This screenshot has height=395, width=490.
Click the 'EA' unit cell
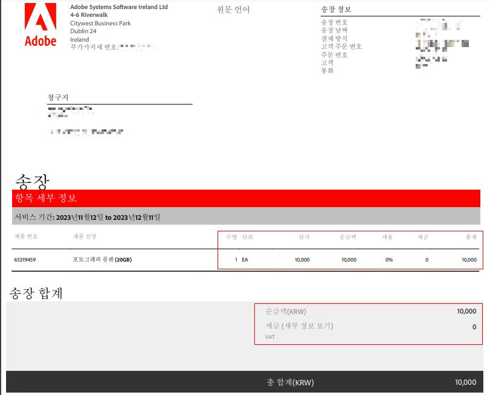pos(245,260)
